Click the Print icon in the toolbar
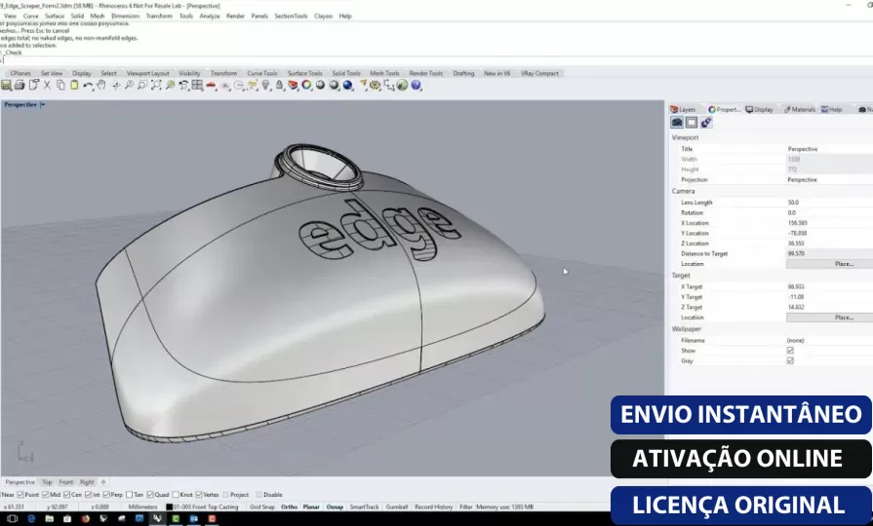This screenshot has height=526, width=873. coord(20,85)
